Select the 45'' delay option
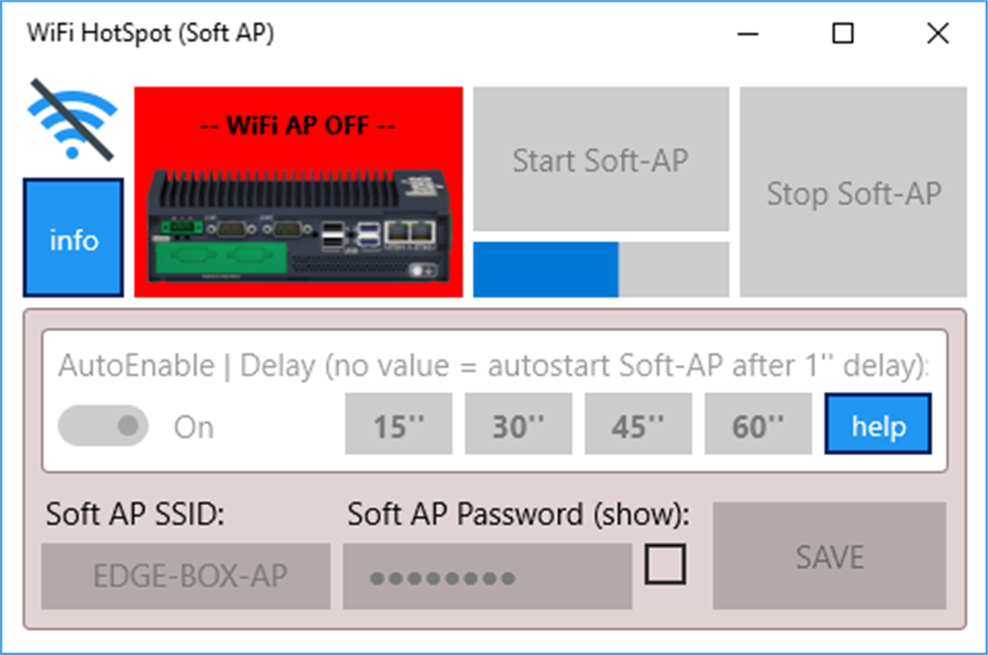The image size is (988, 655). 638,423
